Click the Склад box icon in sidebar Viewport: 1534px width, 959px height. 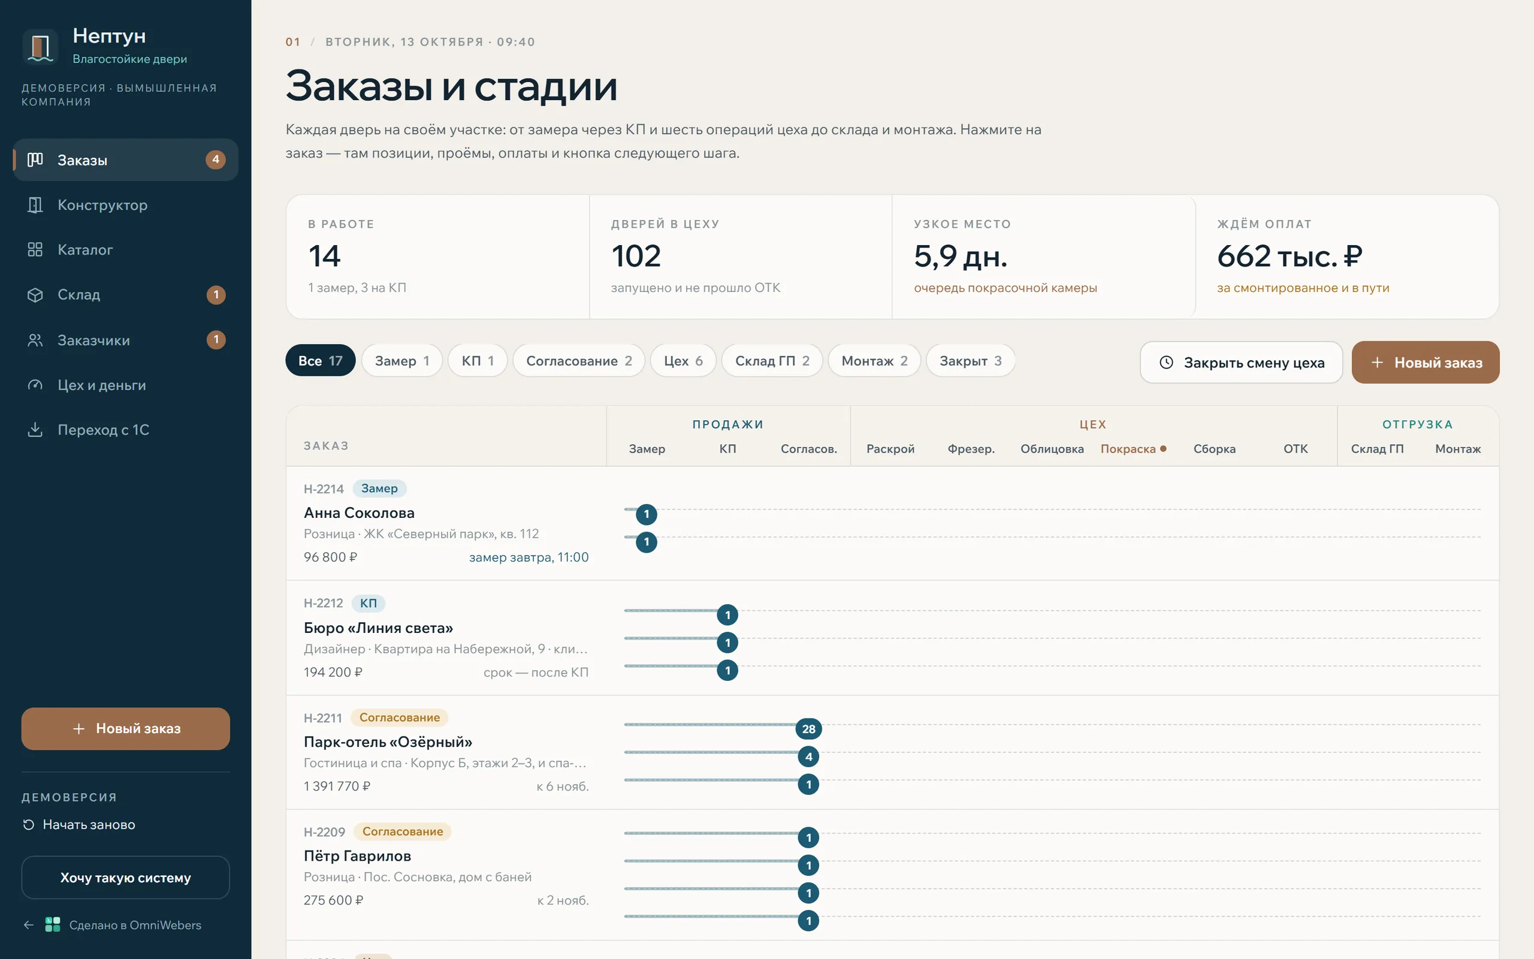35,295
